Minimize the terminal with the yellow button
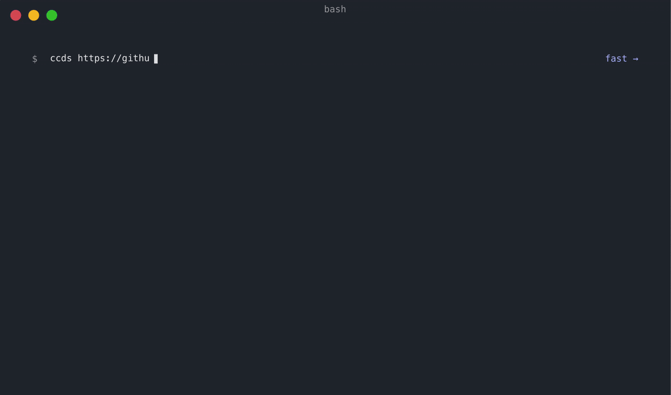Image resolution: width=671 pixels, height=395 pixels. click(34, 15)
